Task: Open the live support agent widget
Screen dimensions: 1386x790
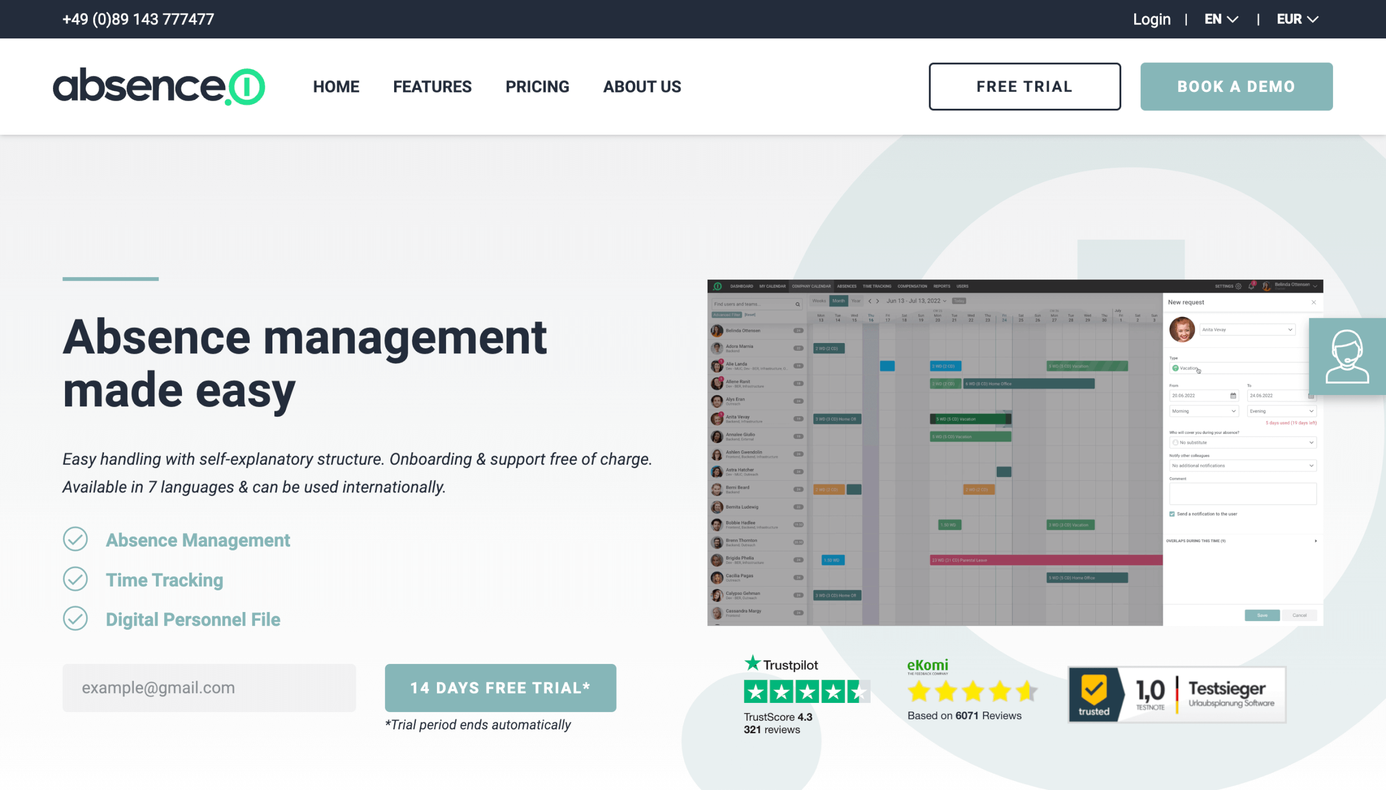Action: [1347, 357]
